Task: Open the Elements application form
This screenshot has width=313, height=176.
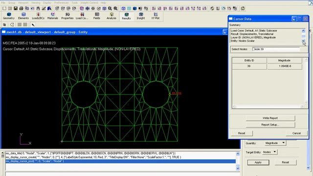Action: 23,16
